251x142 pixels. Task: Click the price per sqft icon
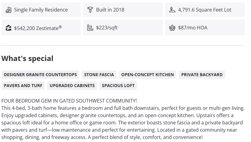point(90,28)
